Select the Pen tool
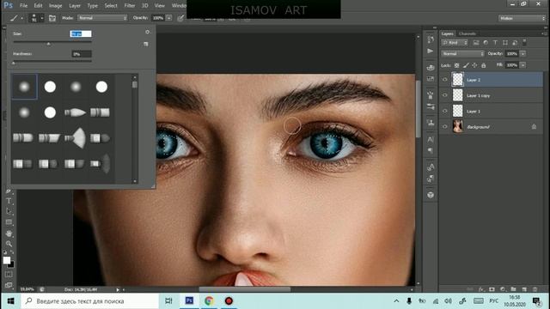Screen dimensions: 550x309 tap(9, 191)
